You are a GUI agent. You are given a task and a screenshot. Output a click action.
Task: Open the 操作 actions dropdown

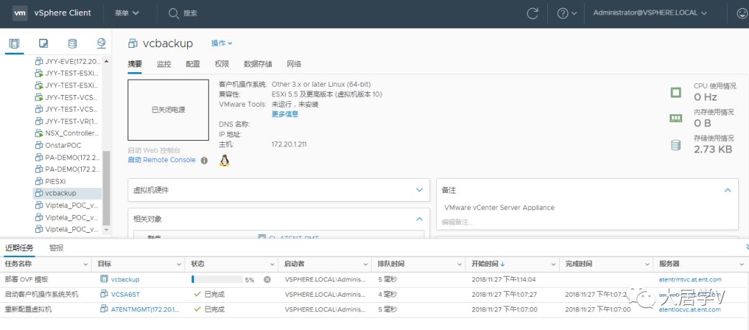point(222,43)
